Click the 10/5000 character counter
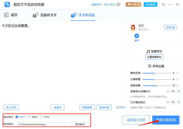183x129 pixels. point(120,107)
